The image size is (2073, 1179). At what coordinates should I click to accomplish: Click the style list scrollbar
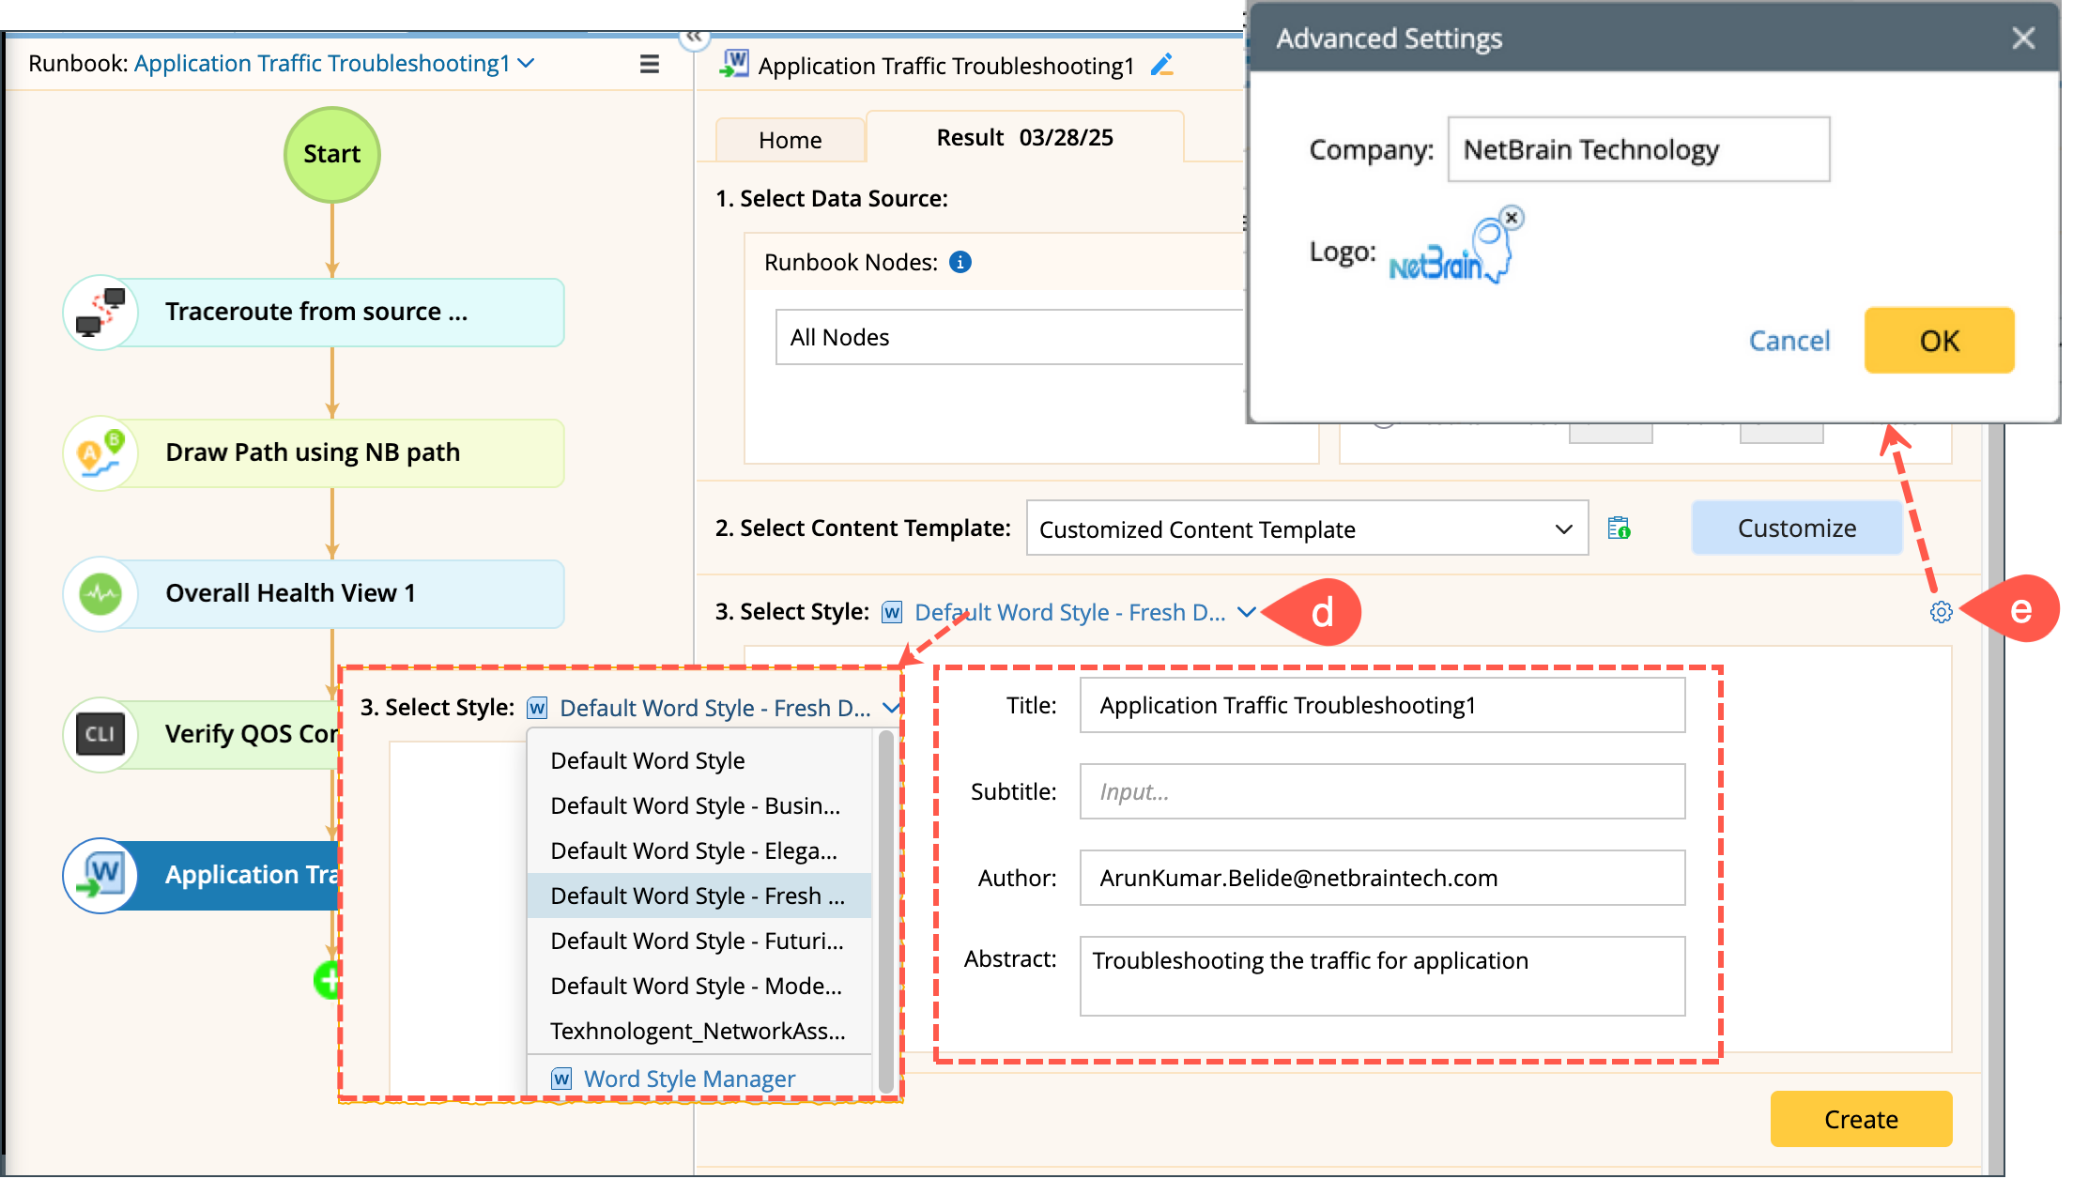click(885, 911)
